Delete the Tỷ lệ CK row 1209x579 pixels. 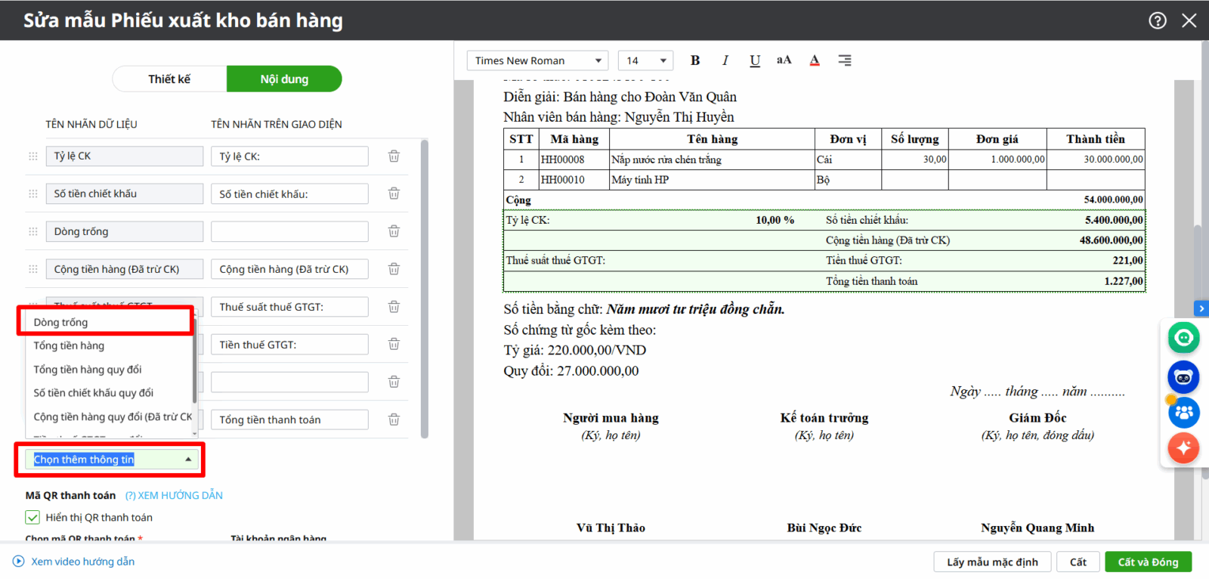click(394, 156)
